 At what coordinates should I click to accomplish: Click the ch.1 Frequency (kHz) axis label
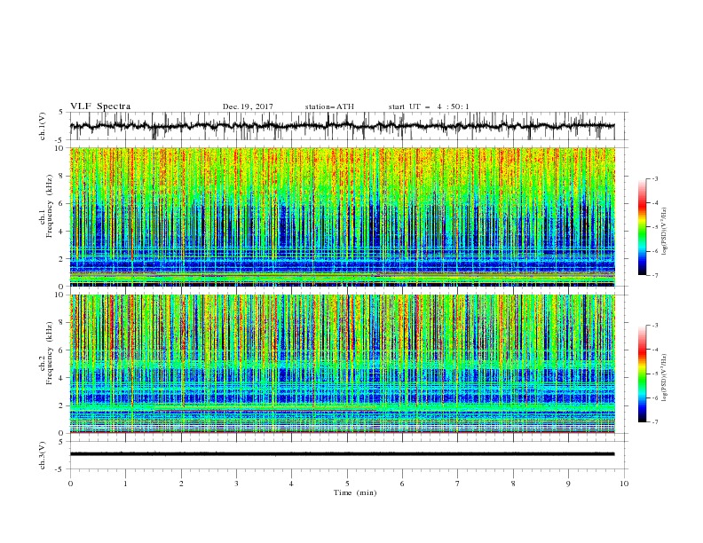pyautogui.click(x=46, y=207)
